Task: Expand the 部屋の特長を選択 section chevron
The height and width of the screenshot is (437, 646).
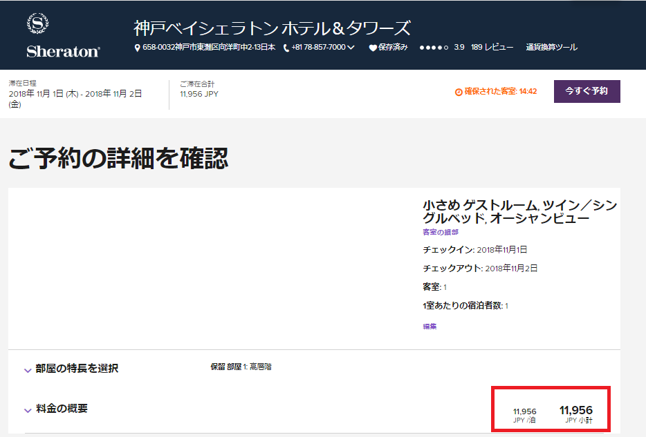Action: click(x=28, y=371)
